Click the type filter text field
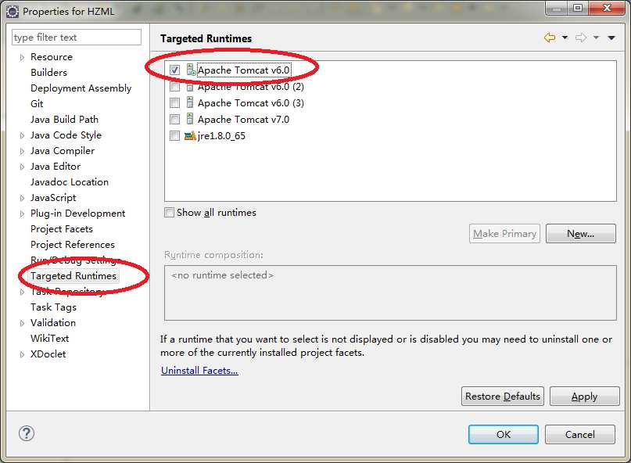The width and height of the screenshot is (631, 463). click(77, 38)
